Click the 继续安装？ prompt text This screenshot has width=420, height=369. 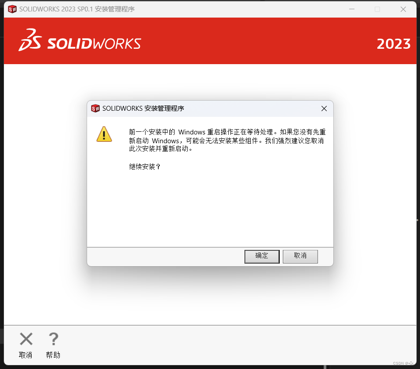145,166
